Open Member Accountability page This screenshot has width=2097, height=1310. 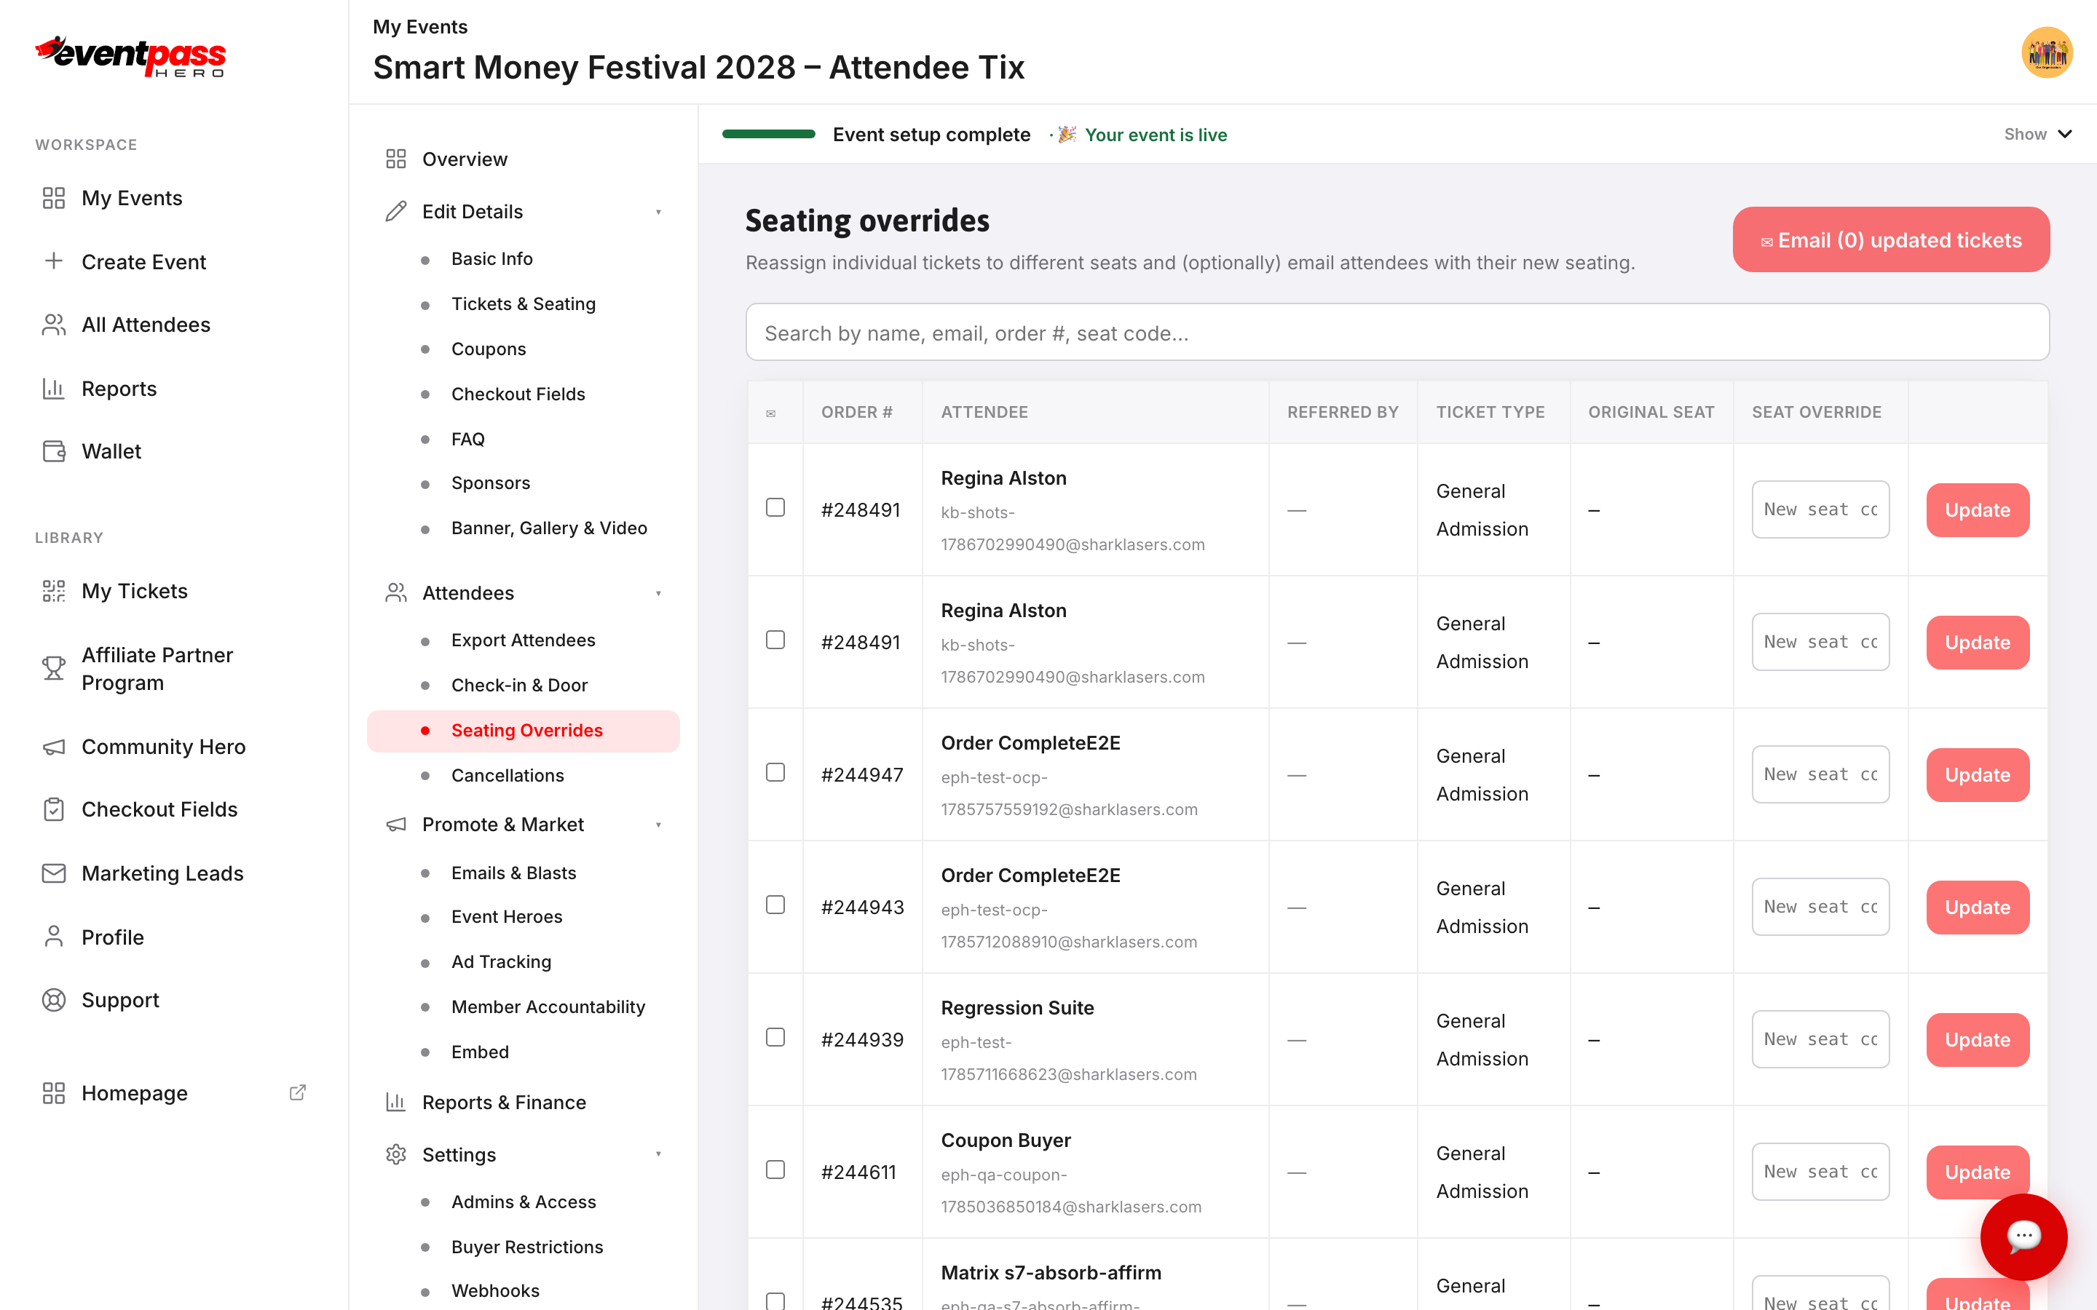(524, 1007)
